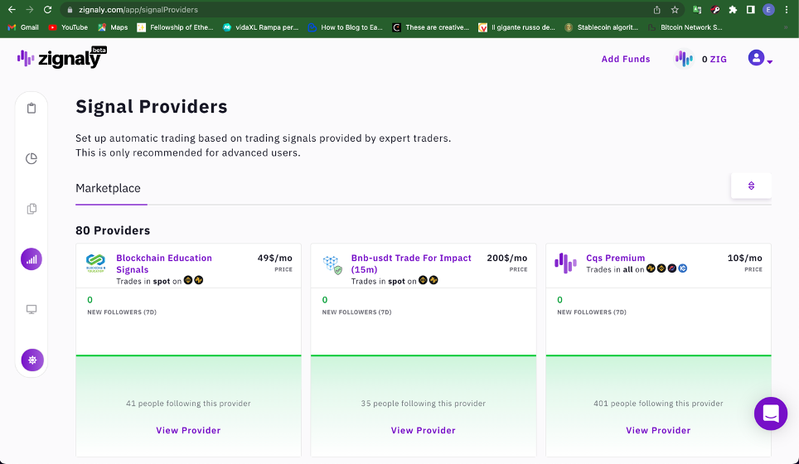The height and width of the screenshot is (464, 799).
Task: Click the green 0 followers on Cqs Premium
Action: tap(559, 300)
